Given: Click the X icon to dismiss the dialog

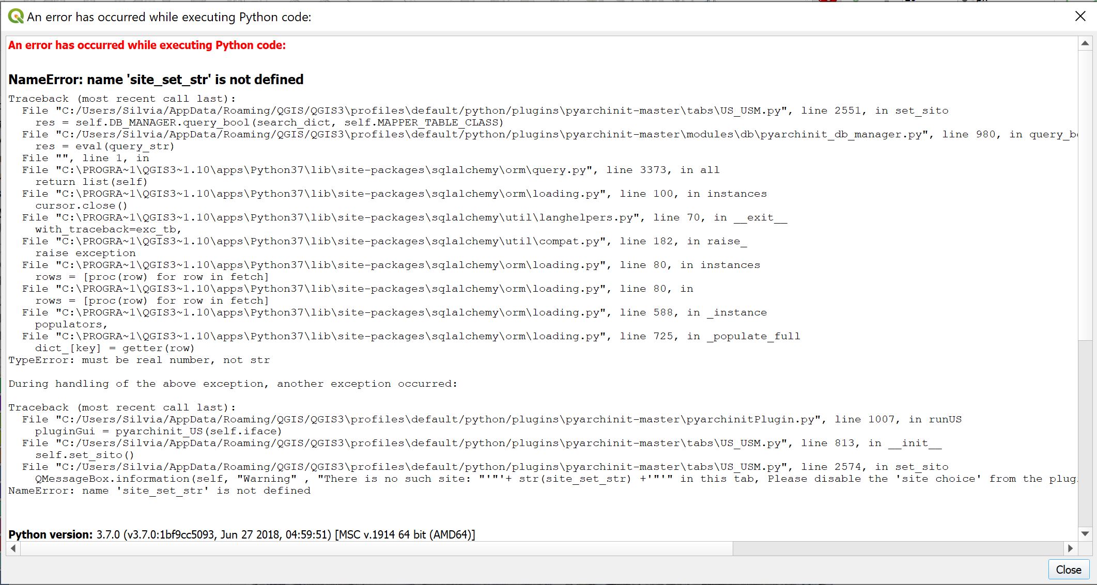Looking at the screenshot, I should [1080, 16].
